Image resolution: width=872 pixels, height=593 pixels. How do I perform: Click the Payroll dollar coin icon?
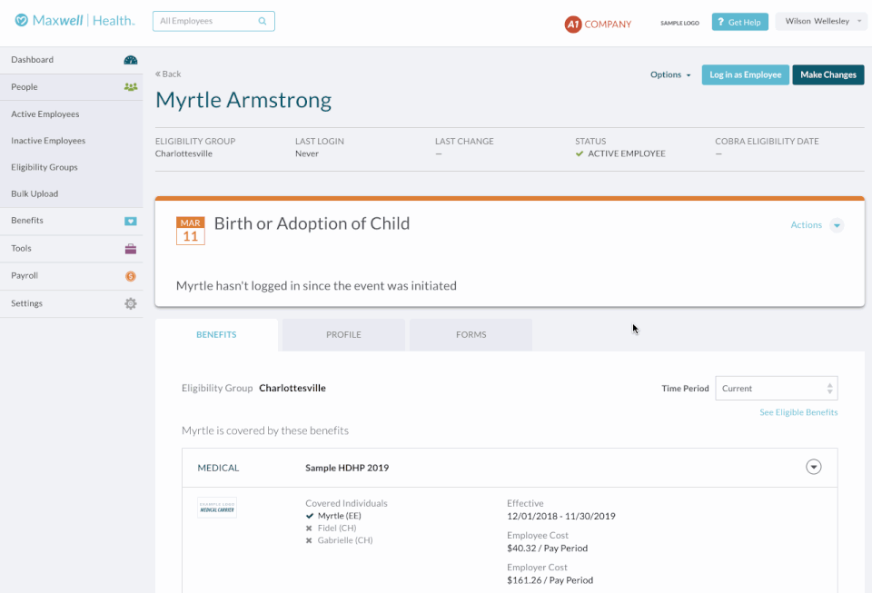(131, 276)
